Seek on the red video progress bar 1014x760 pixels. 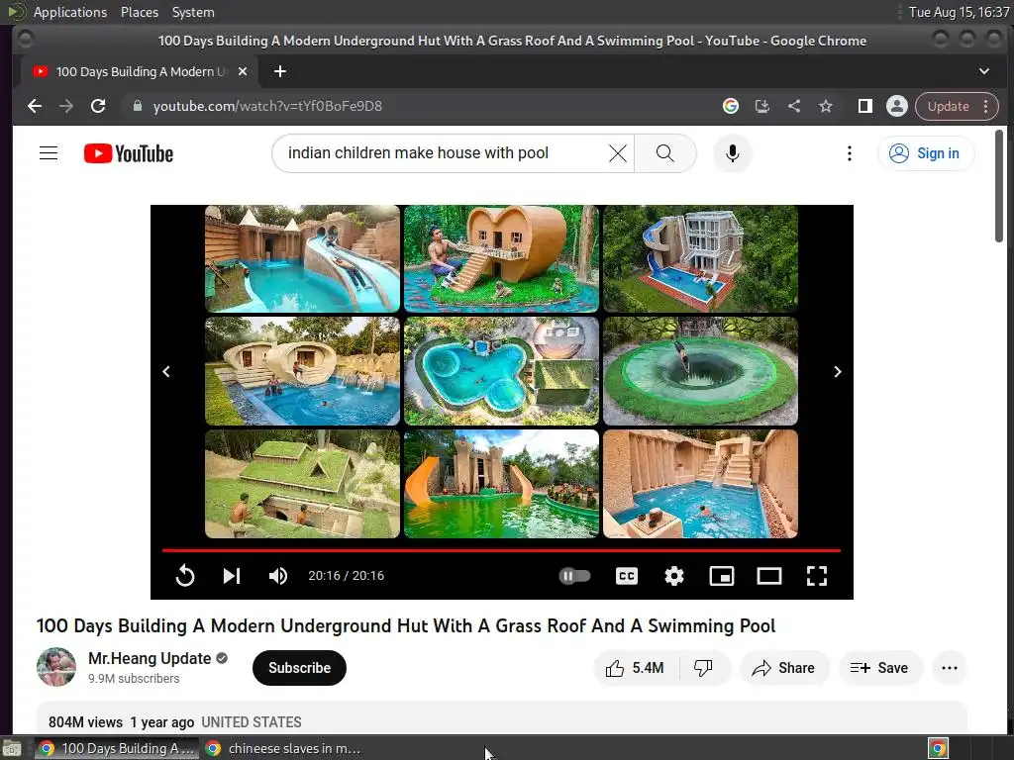pos(501,550)
